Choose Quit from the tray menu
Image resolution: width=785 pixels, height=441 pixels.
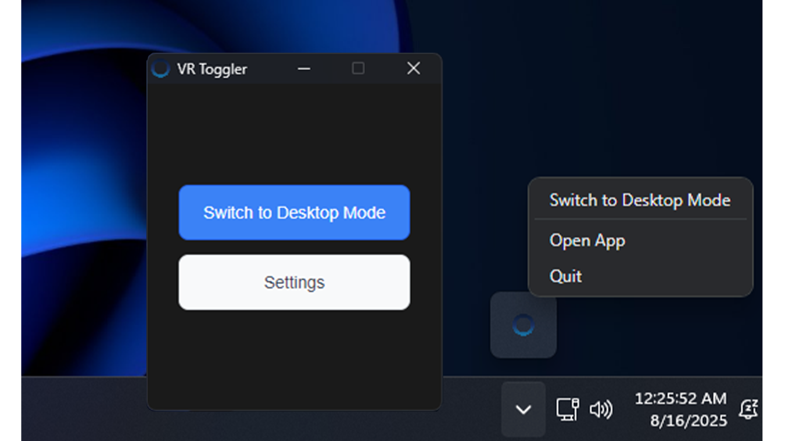tap(566, 276)
